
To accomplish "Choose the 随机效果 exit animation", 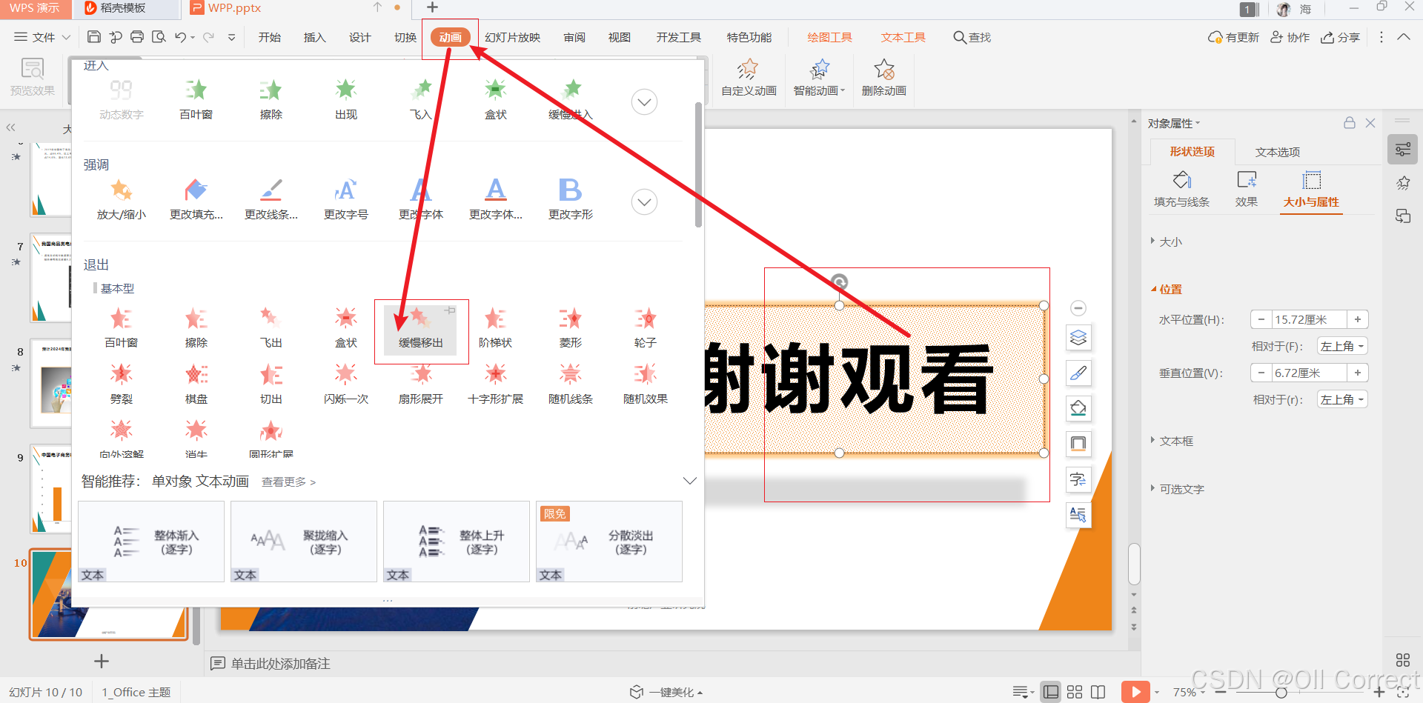I will tap(645, 384).
